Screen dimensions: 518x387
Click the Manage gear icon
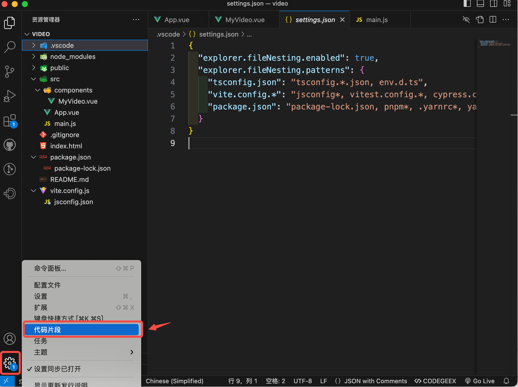pyautogui.click(x=10, y=362)
